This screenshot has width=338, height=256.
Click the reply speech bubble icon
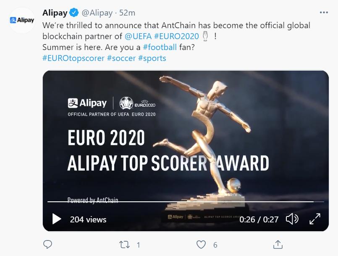click(48, 244)
